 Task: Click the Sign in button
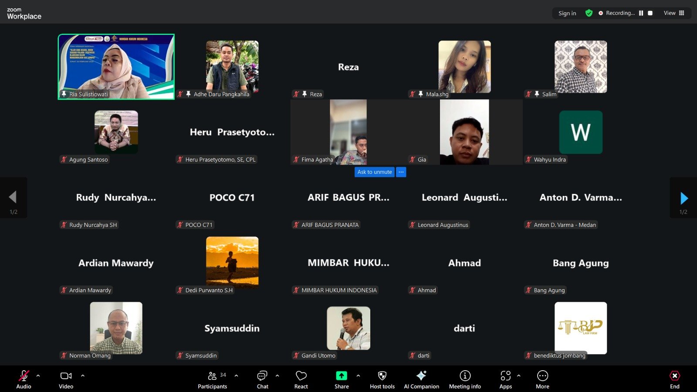tap(567, 13)
